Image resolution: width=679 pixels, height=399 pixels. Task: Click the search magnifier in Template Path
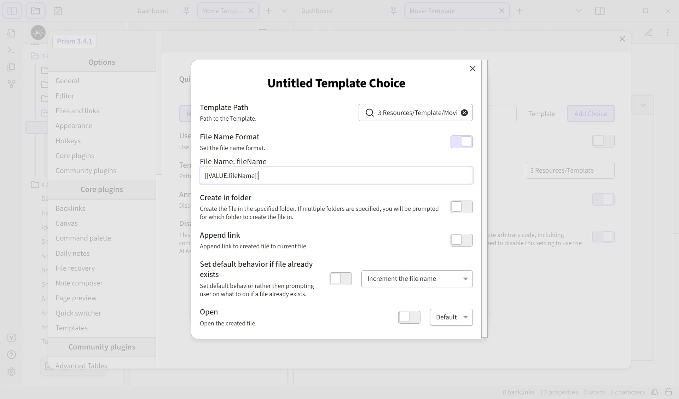(x=370, y=112)
